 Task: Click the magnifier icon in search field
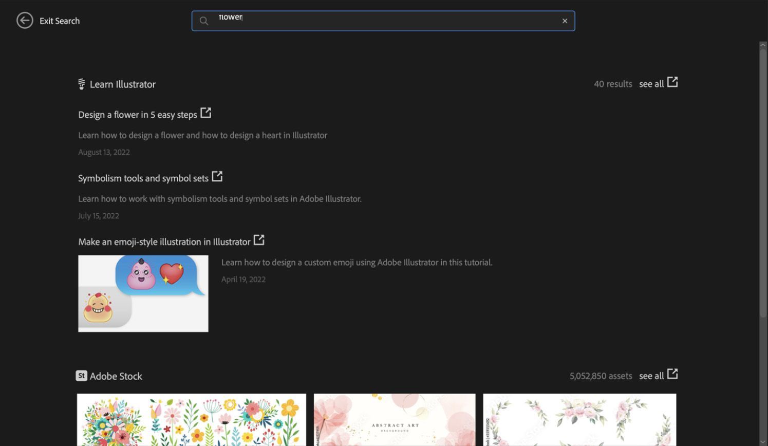(204, 21)
